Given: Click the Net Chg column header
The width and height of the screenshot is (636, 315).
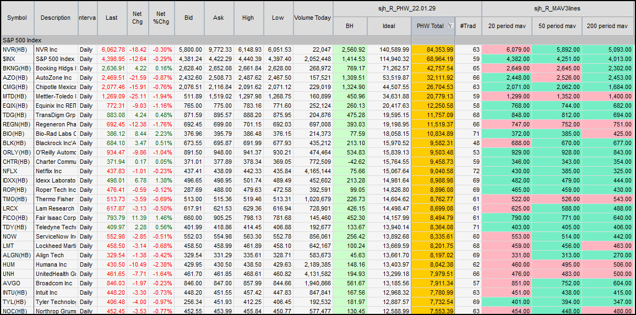Looking at the screenshot, I should coord(137,18).
